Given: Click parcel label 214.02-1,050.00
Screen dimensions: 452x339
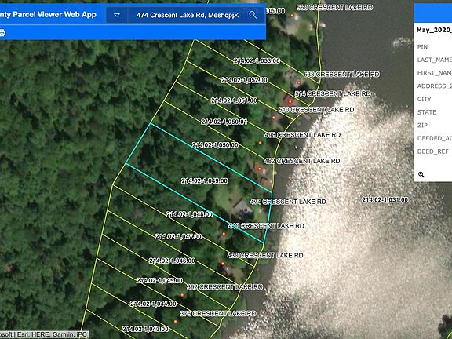Looking at the screenshot, I should (x=215, y=145).
